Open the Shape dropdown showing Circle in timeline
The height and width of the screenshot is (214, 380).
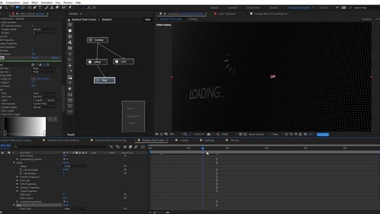tap(76, 166)
